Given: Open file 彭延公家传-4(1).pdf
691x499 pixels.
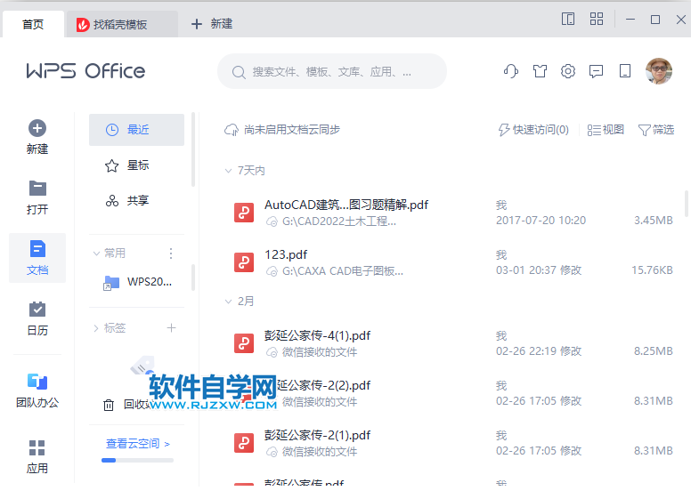Looking at the screenshot, I should coord(317,335).
